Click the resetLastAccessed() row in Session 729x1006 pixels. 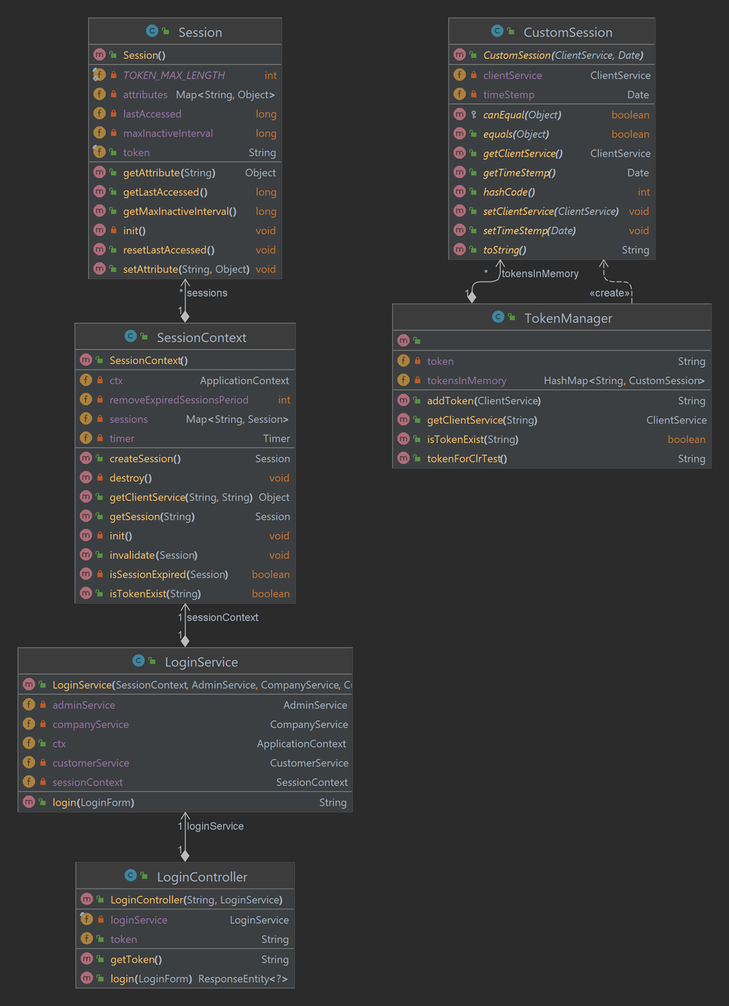click(x=168, y=249)
